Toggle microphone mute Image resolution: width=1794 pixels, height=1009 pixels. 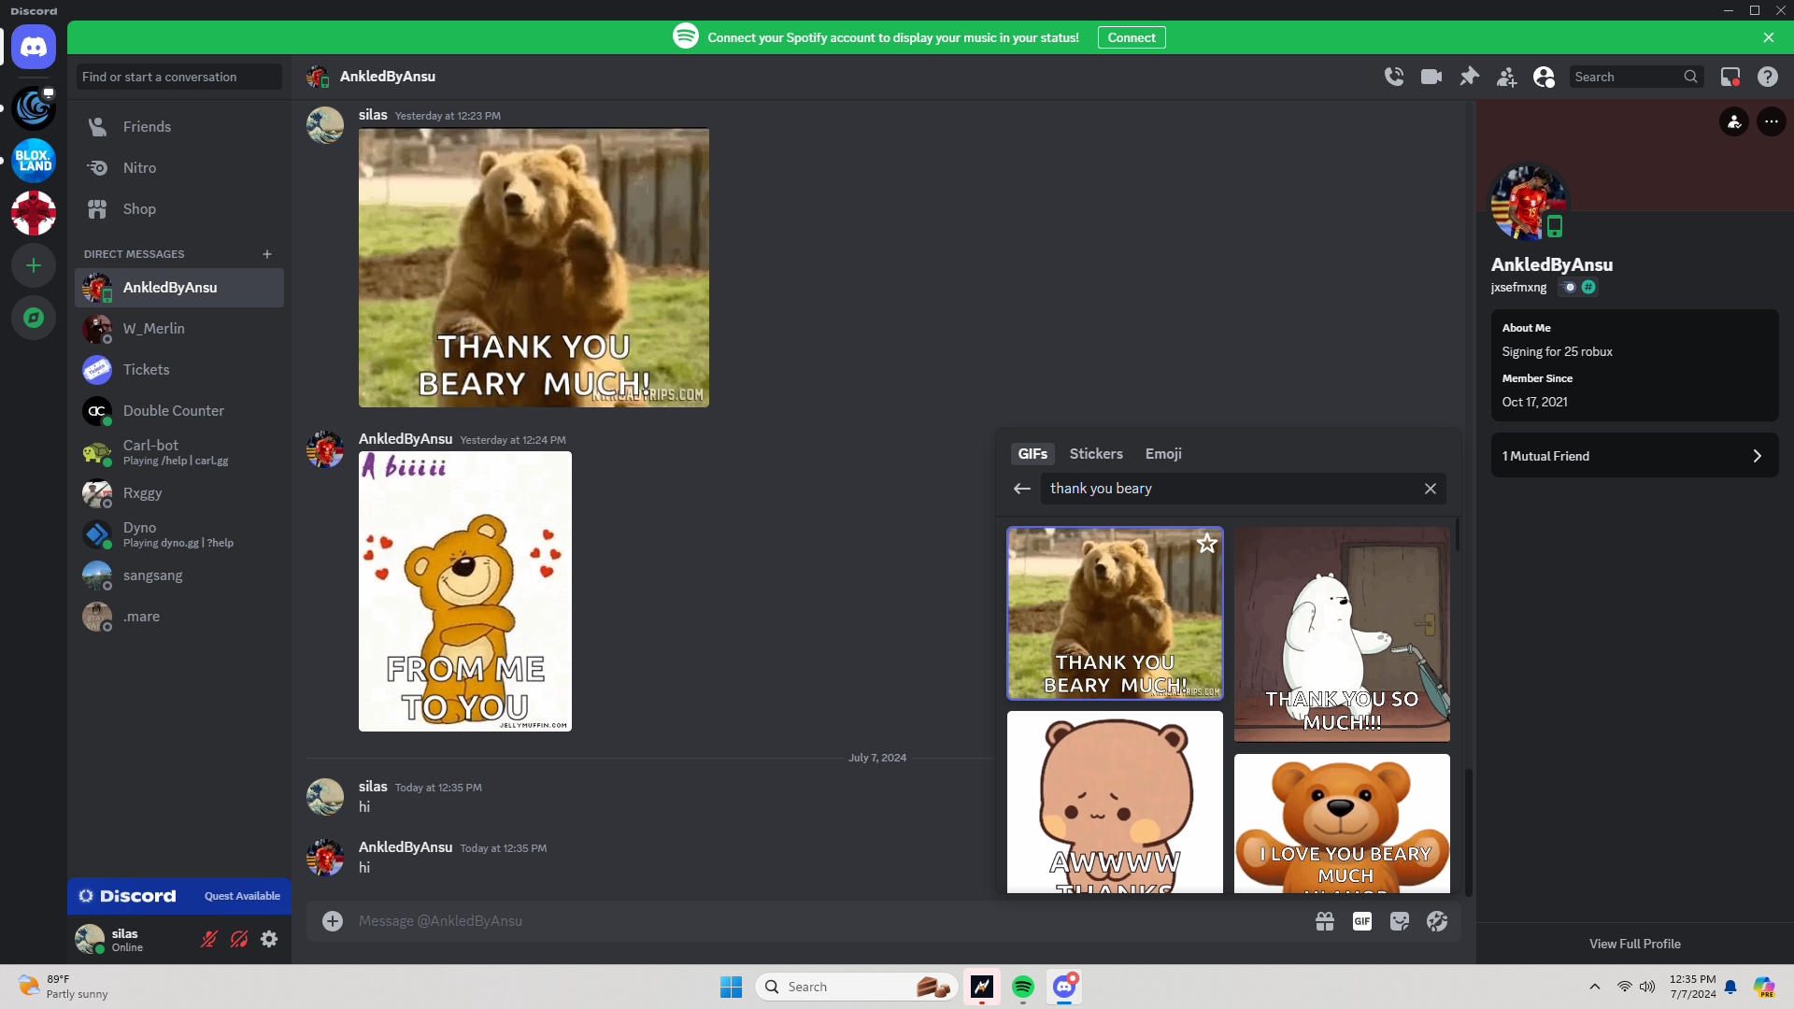[x=209, y=939]
